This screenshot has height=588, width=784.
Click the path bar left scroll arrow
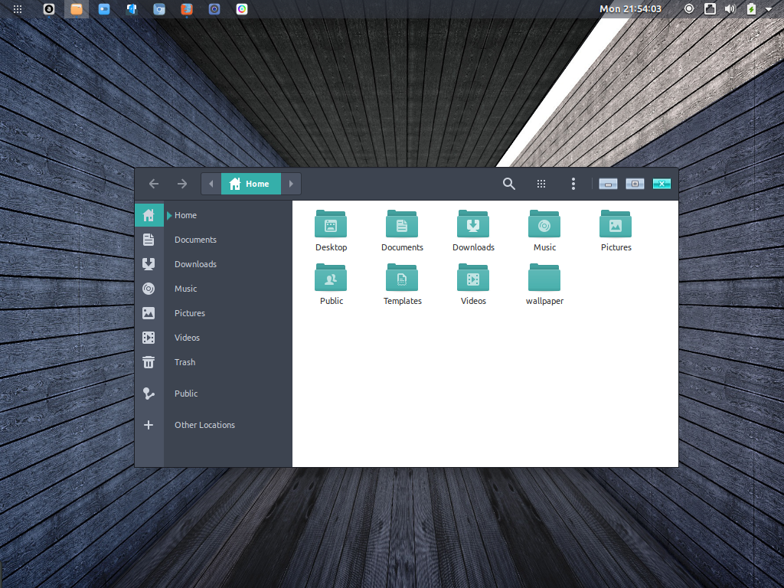click(211, 184)
